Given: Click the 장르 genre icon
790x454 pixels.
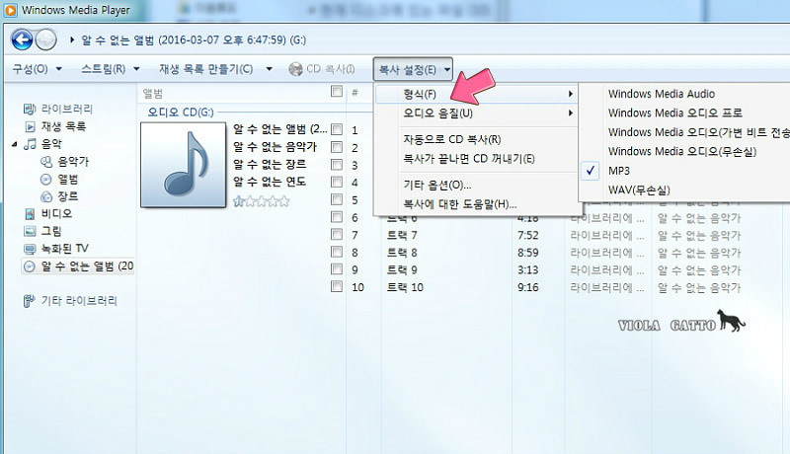Looking at the screenshot, I should (x=45, y=196).
